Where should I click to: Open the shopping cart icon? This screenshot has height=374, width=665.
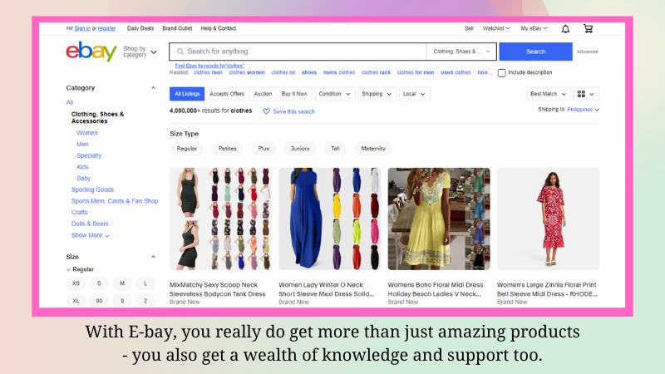click(589, 28)
